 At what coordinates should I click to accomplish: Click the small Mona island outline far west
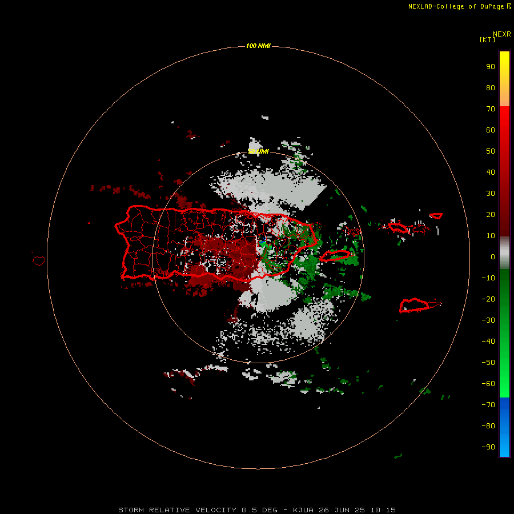pyautogui.click(x=39, y=261)
